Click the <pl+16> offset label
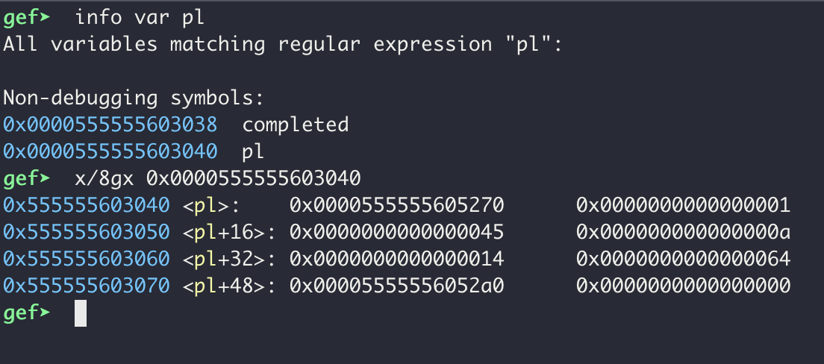 228,232
